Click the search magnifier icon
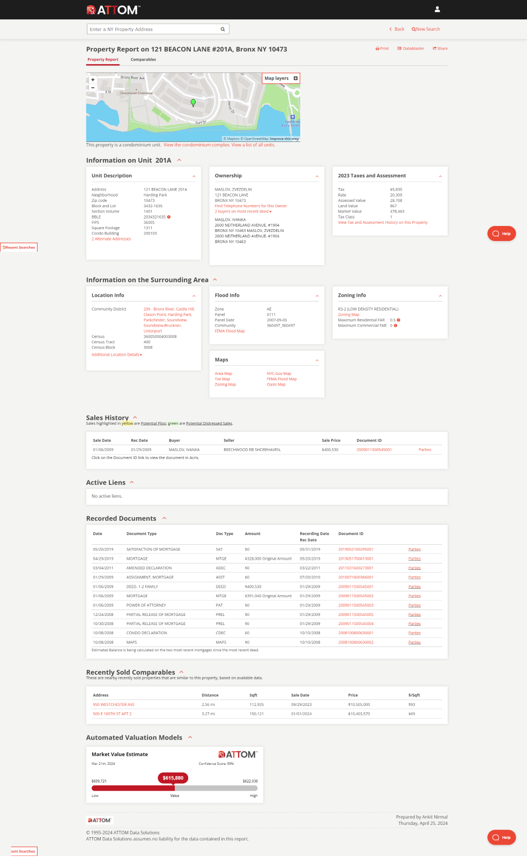 click(x=222, y=29)
